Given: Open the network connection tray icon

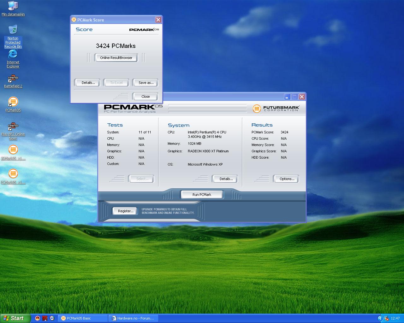Looking at the screenshot, I should (386, 318).
